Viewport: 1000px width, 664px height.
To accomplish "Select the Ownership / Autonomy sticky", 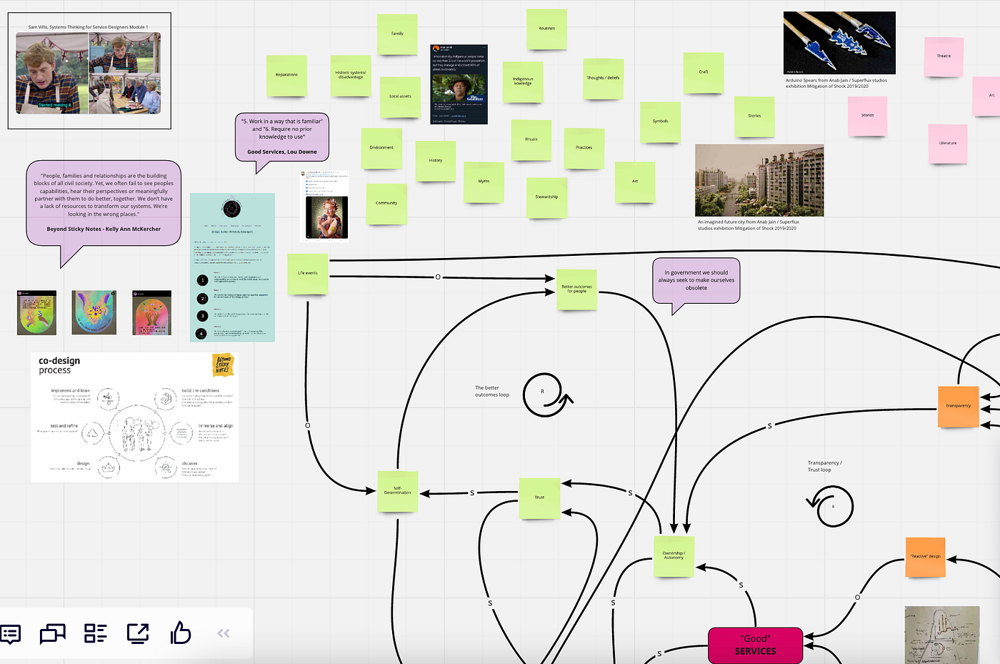I will pos(673,556).
